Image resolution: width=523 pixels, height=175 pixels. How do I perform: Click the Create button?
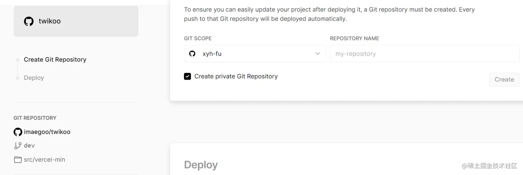pyautogui.click(x=504, y=80)
